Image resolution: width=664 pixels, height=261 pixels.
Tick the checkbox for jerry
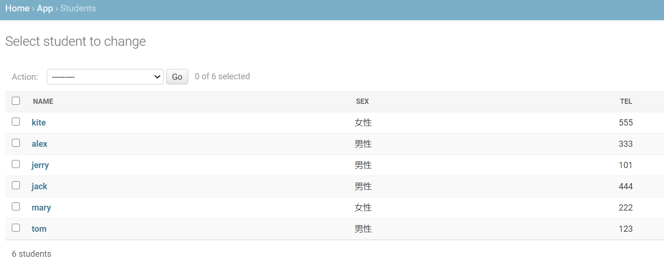point(16,164)
